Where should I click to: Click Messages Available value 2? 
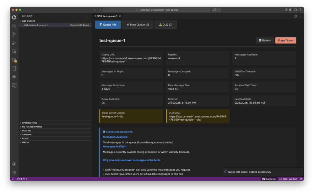coord(235,58)
